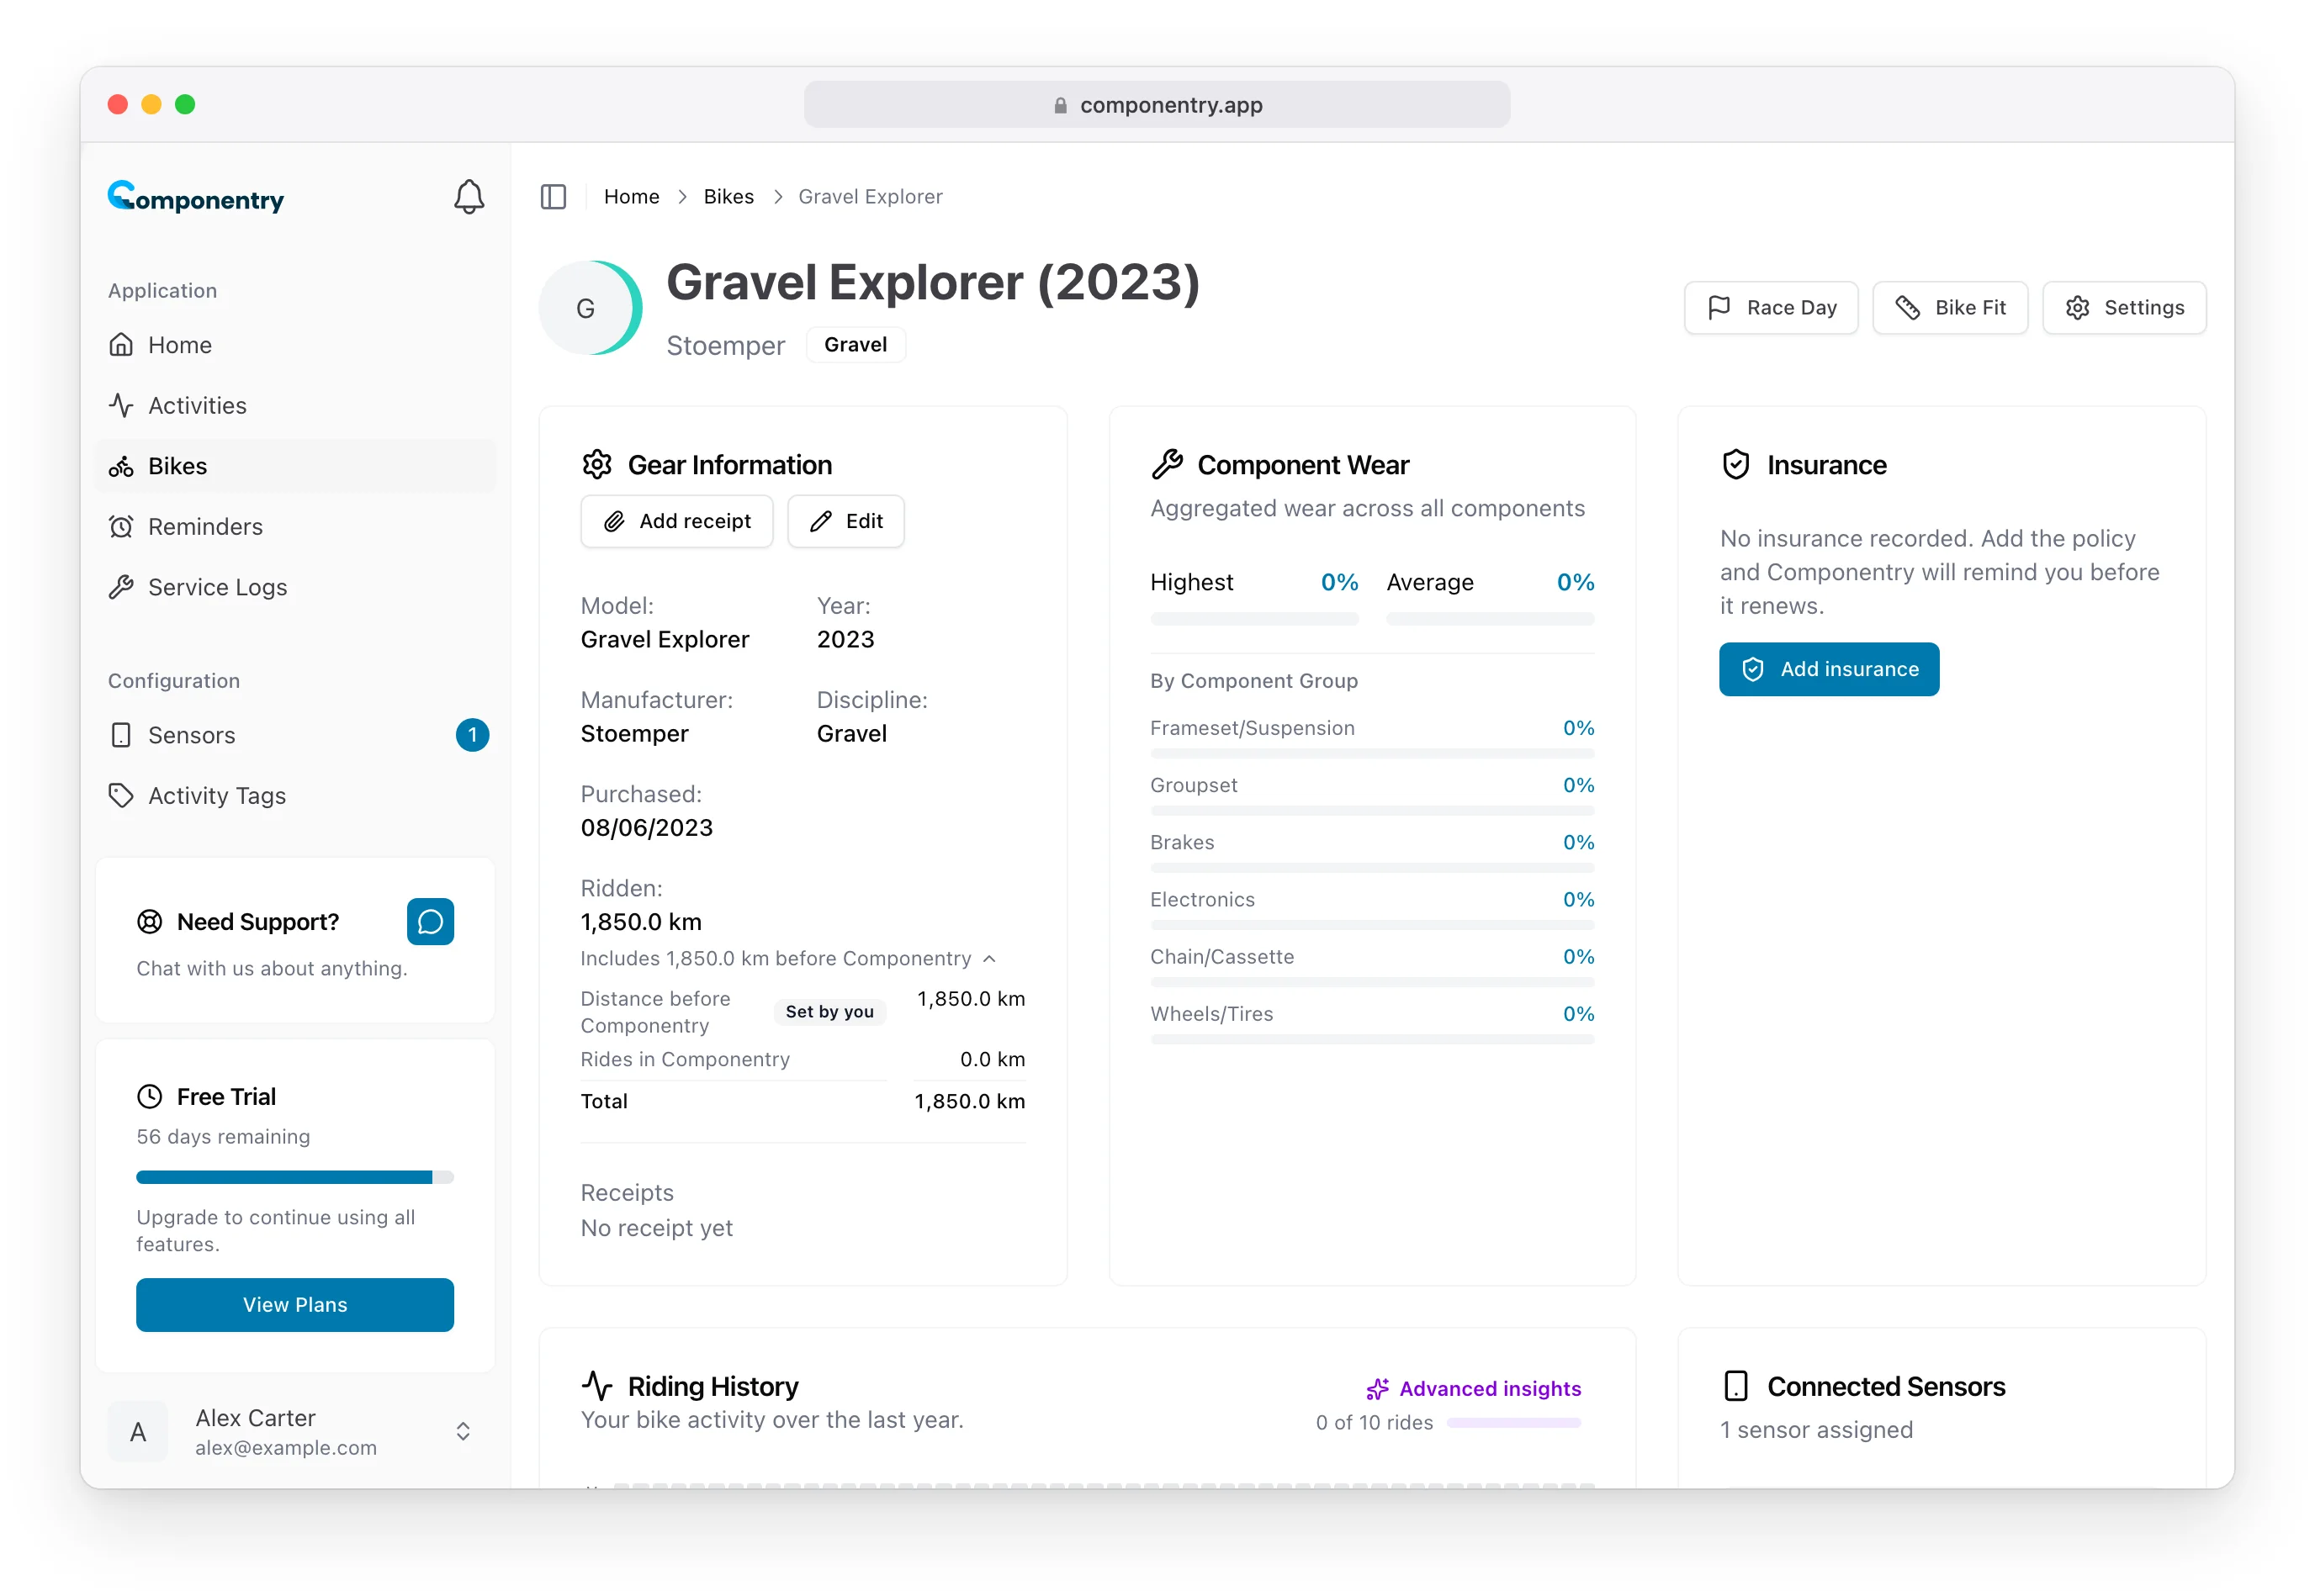The image size is (2315, 1596).
Task: Click the Free Trial clock icon
Action: (x=149, y=1097)
